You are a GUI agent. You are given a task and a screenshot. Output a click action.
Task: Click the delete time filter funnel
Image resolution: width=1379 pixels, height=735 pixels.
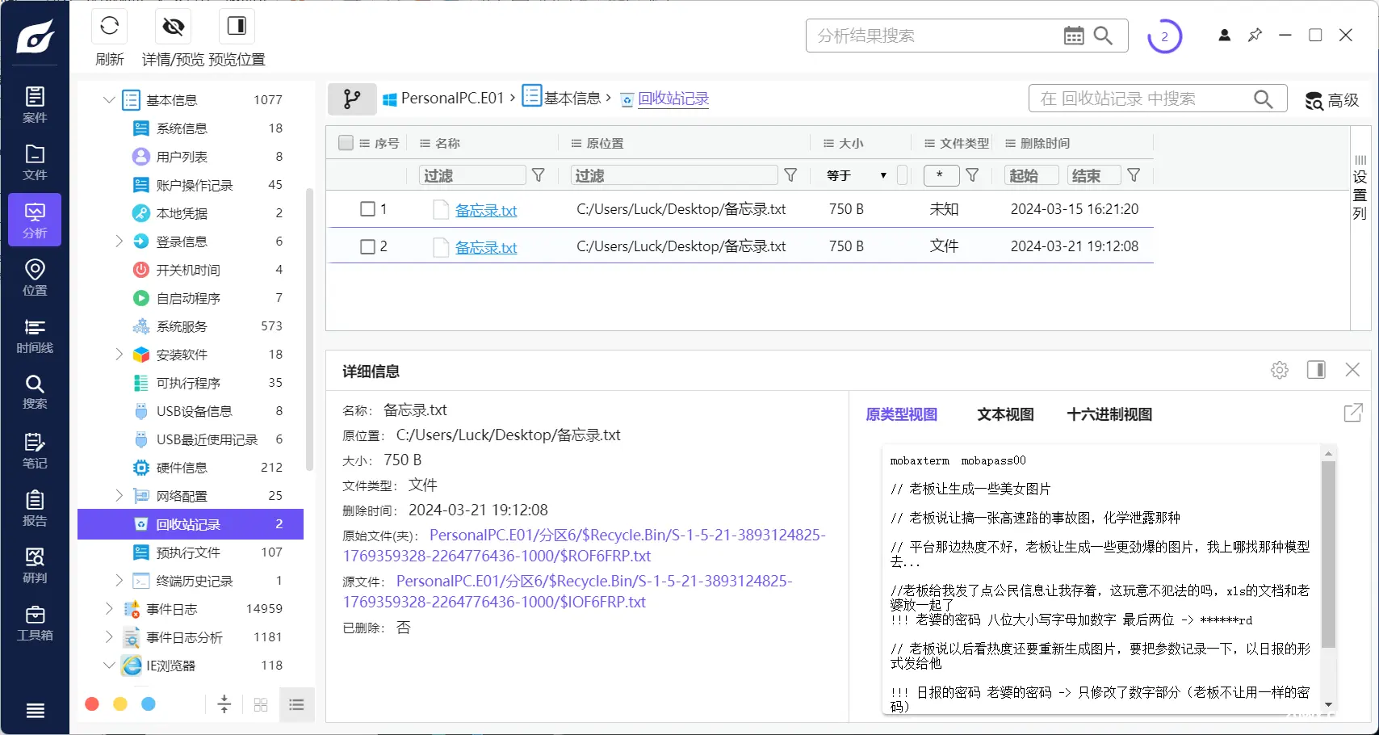pyautogui.click(x=1134, y=175)
